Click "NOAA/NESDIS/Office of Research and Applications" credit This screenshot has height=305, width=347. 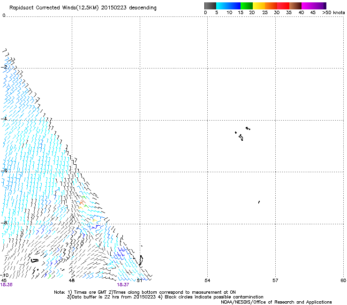276,302
